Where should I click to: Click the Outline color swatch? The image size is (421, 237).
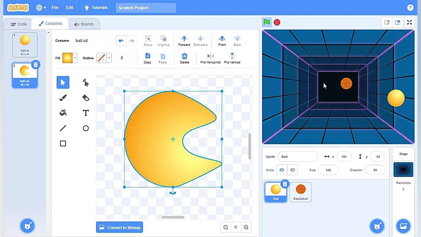click(101, 58)
